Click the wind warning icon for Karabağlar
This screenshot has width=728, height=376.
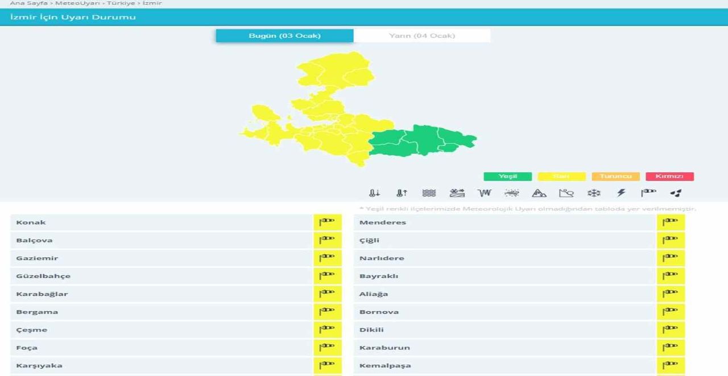click(x=327, y=294)
